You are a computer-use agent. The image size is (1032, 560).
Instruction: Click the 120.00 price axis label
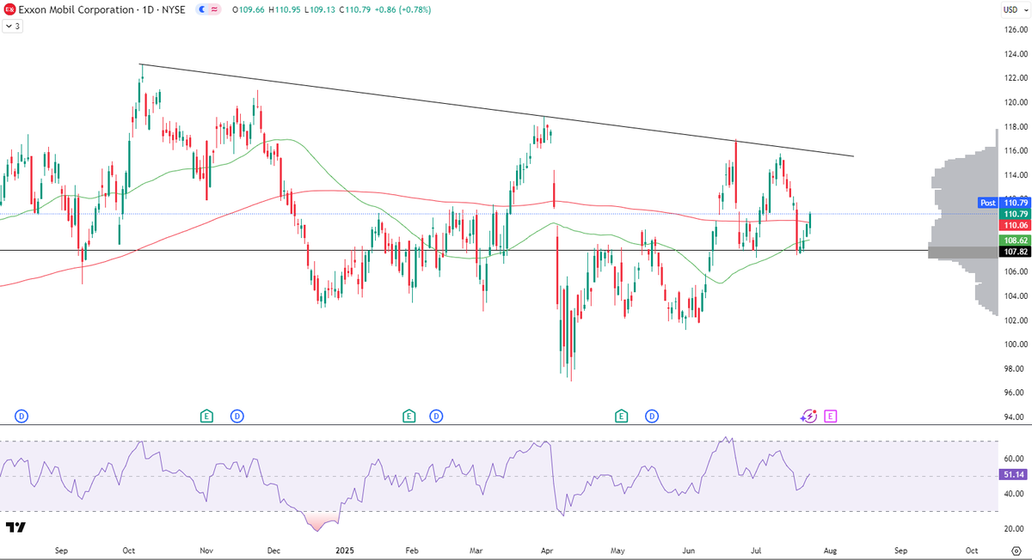click(x=1015, y=102)
